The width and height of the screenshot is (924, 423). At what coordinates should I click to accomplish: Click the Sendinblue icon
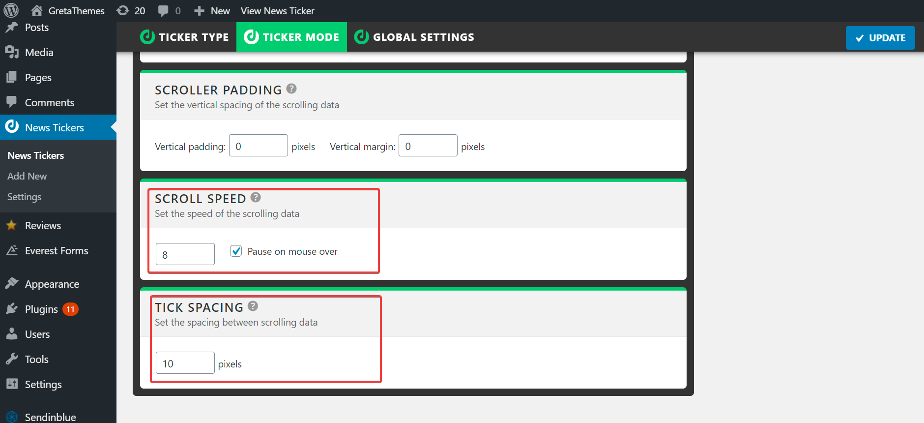coord(12,417)
